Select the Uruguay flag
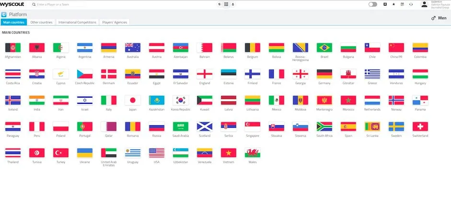The width and height of the screenshot is (451, 220). (x=133, y=153)
